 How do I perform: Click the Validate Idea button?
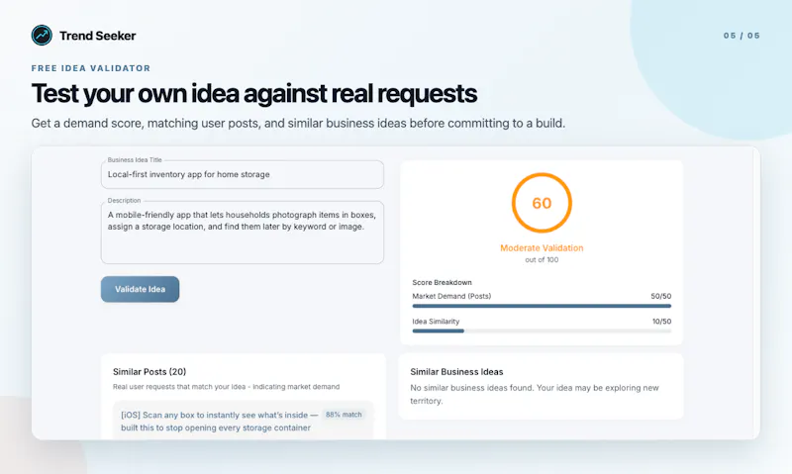pyautogui.click(x=140, y=289)
